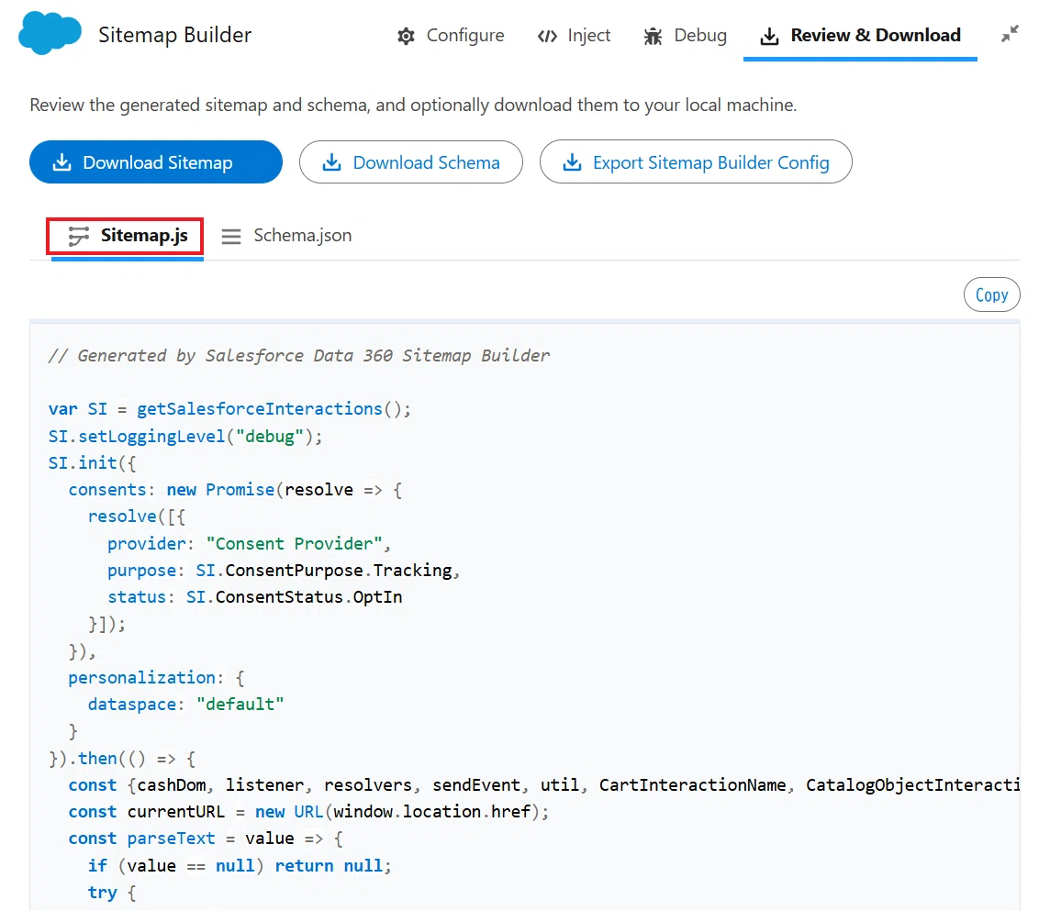This screenshot has height=911, width=1050.
Task: Select the Sitemap.js tab
Action: [x=127, y=236]
